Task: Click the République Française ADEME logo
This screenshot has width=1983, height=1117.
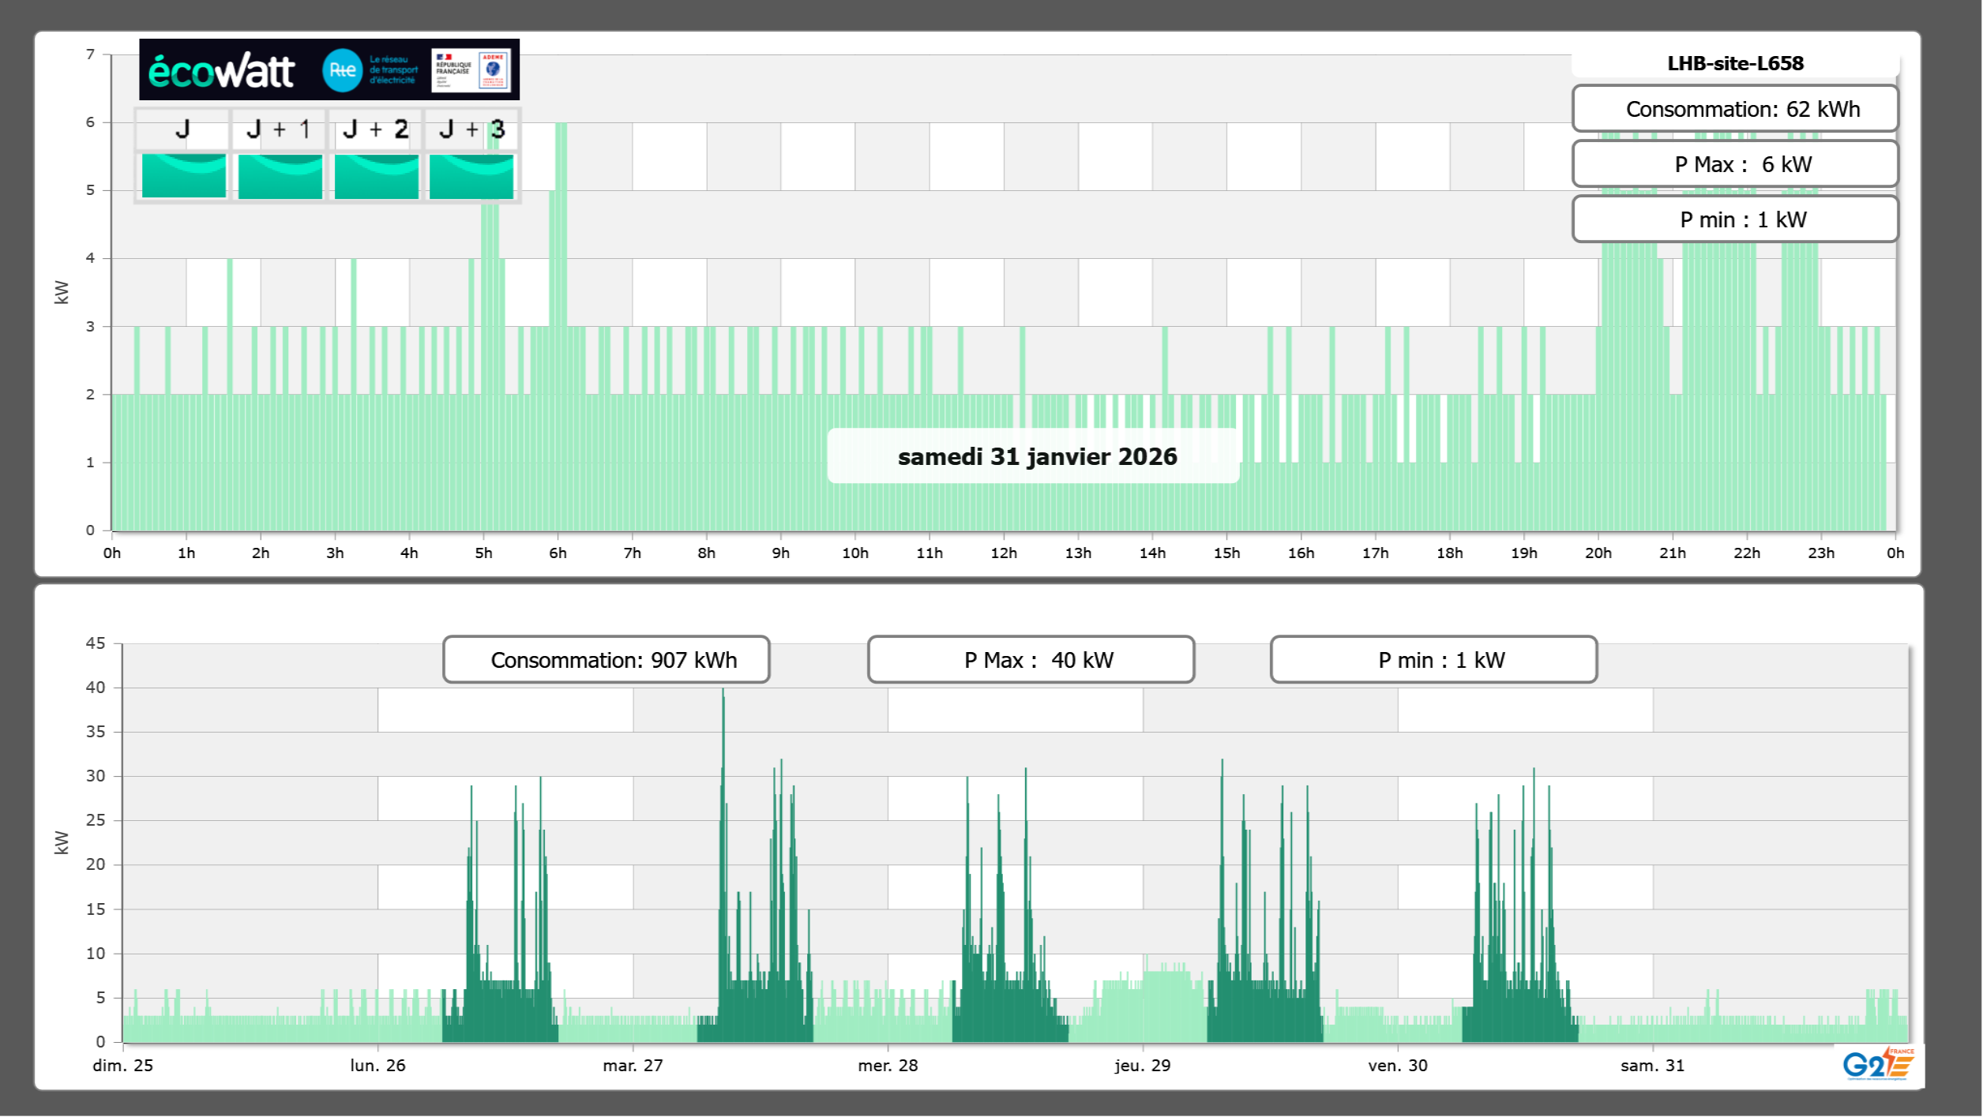Action: pos(471,70)
